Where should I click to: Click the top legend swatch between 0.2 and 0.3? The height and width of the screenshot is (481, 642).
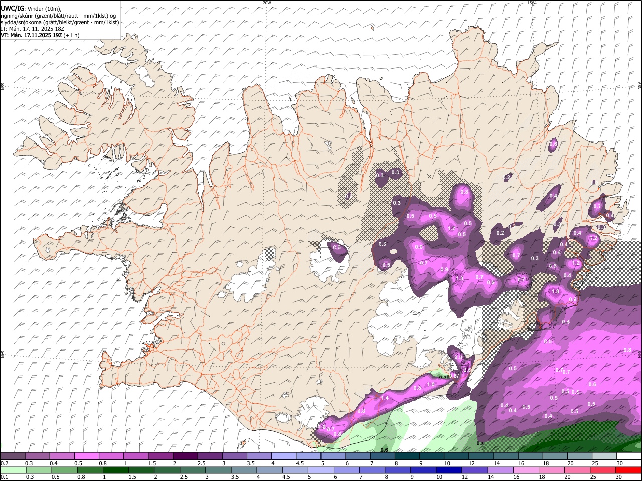13,456
